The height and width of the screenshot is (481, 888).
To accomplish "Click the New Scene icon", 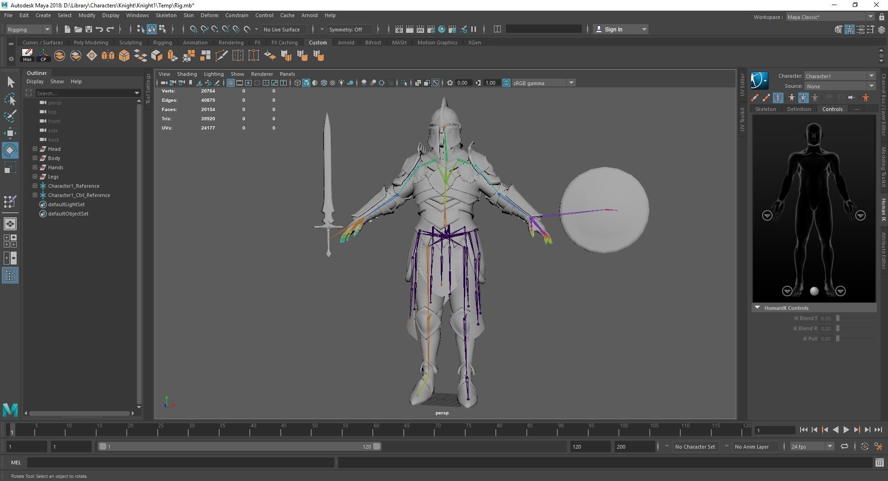I will [67, 29].
